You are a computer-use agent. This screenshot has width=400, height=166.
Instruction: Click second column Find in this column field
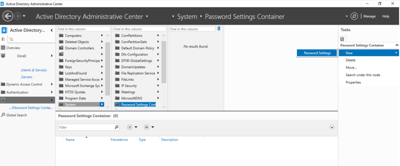click(139, 29)
